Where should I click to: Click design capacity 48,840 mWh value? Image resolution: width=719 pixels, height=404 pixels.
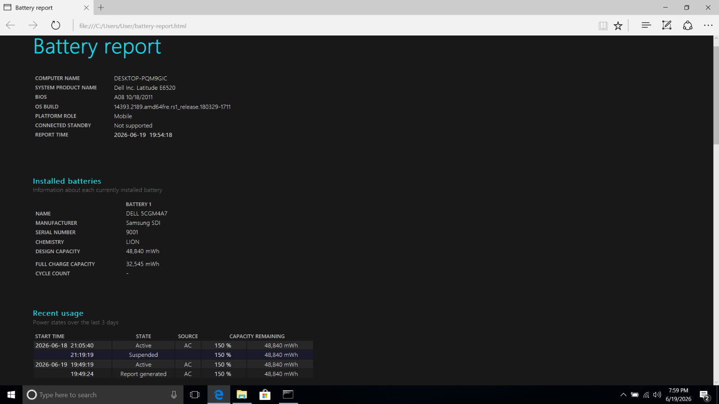click(142, 251)
